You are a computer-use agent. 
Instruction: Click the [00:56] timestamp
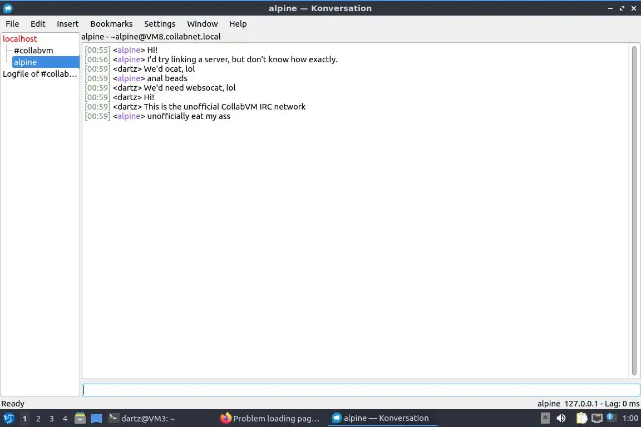[97, 59]
